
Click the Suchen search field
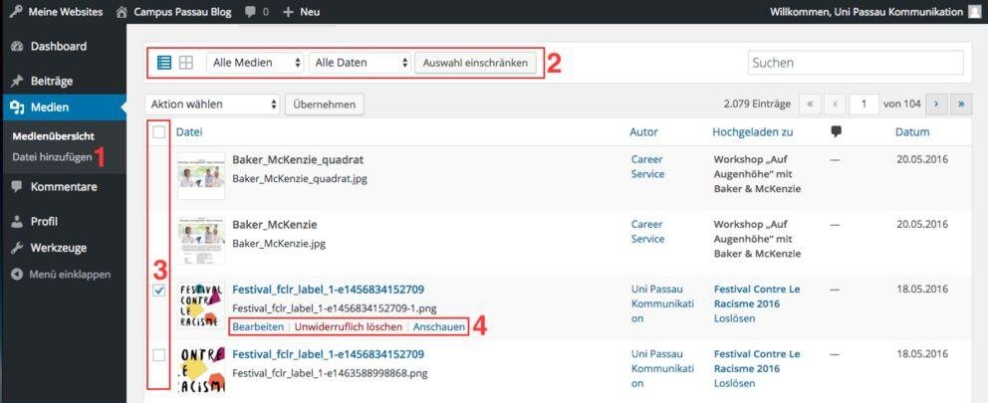[856, 63]
